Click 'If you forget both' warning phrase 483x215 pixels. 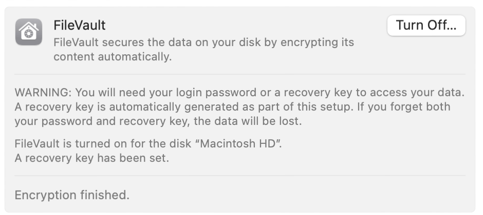404,107
